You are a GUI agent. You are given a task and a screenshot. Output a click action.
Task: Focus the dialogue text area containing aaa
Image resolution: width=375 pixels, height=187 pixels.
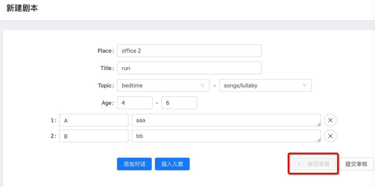(x=225, y=120)
